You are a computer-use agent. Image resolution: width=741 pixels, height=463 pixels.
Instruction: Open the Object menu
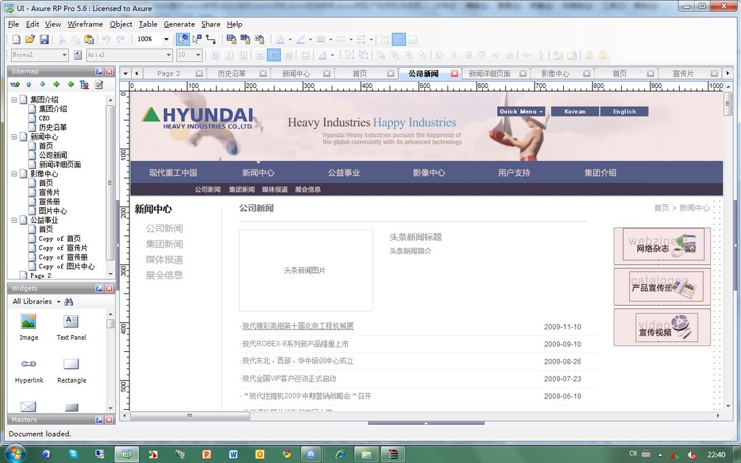coord(121,24)
